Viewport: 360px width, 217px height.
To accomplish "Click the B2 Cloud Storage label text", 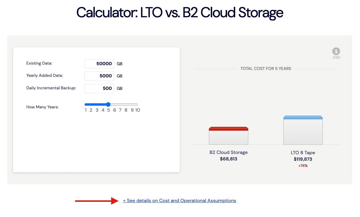I will click(x=229, y=152).
